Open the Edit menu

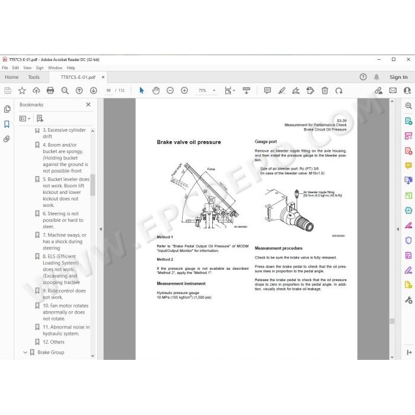coord(15,68)
